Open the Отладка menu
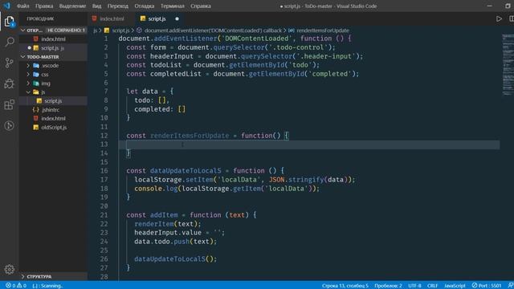Viewport: 514px width, 289px height. click(x=145, y=6)
